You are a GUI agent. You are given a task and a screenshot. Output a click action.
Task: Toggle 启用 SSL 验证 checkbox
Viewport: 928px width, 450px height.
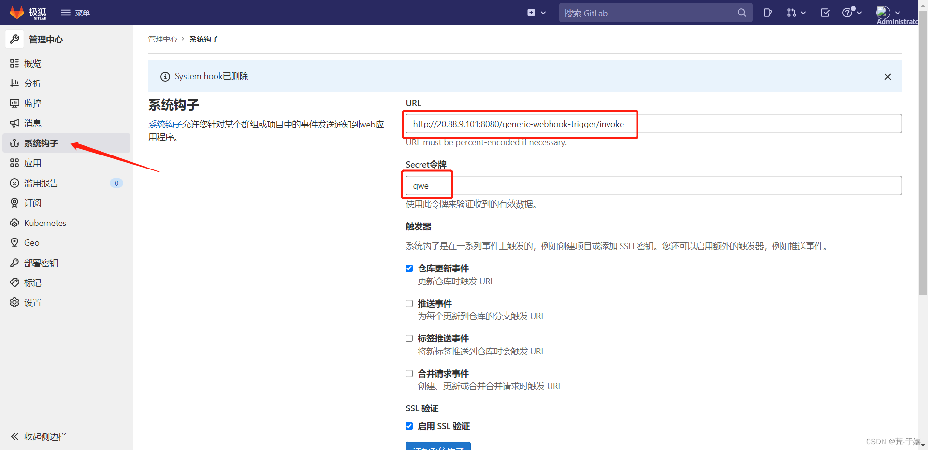click(409, 426)
